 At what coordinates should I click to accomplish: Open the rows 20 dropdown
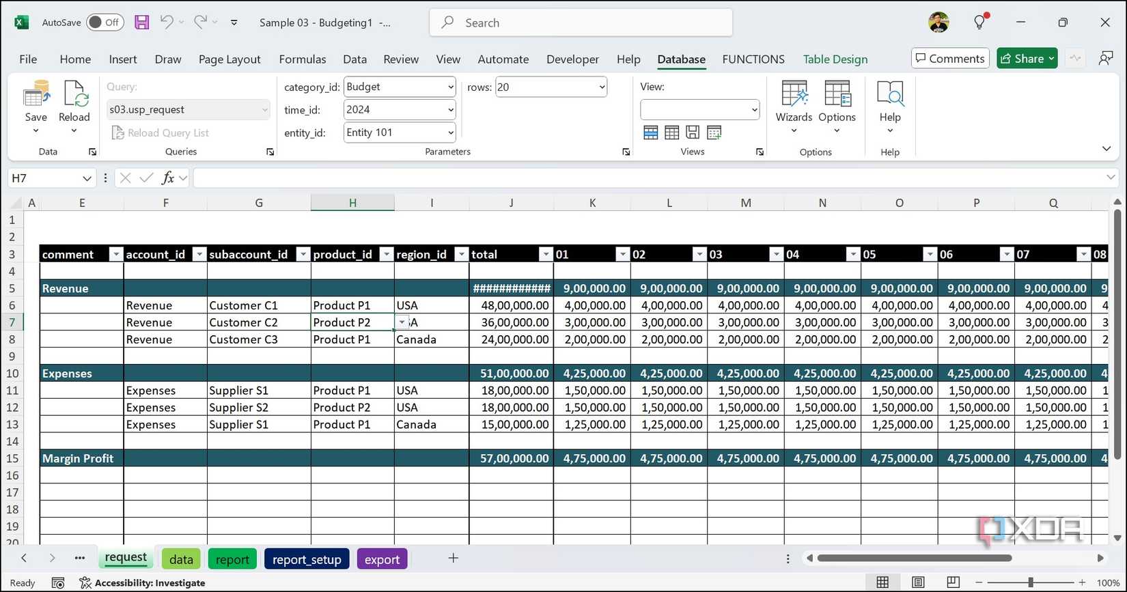pos(602,87)
